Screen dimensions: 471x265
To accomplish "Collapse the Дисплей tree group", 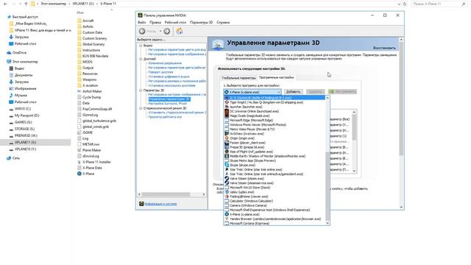I will click(141, 59).
